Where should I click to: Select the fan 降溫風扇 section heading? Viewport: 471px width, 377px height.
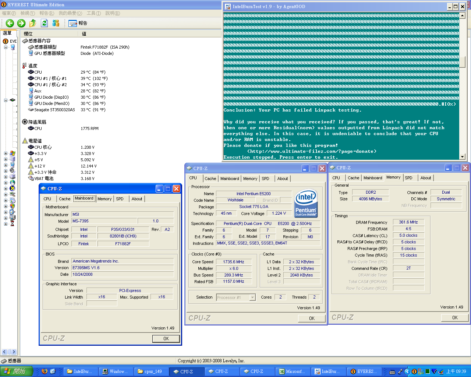tap(34, 122)
